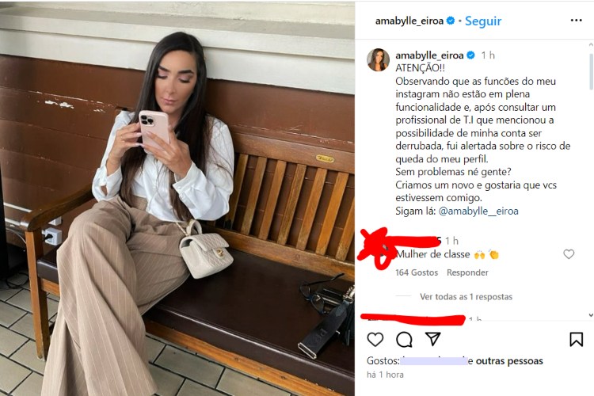Open comment field via speech bubble icon
This screenshot has height=396, width=594.
[404, 340]
